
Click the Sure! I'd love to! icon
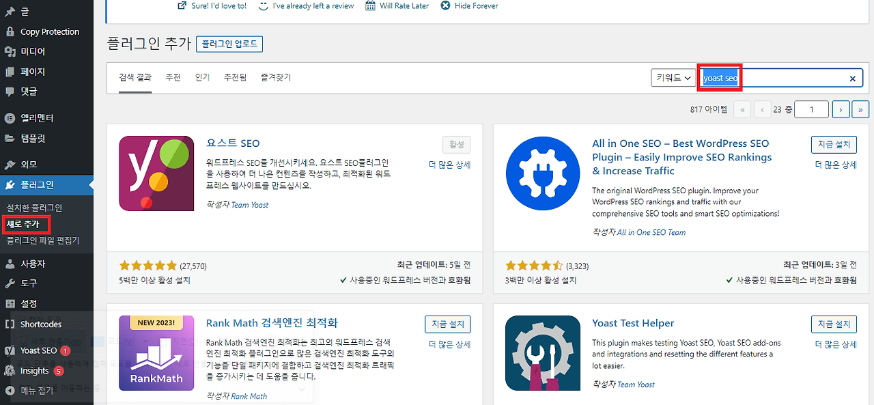[182, 5]
